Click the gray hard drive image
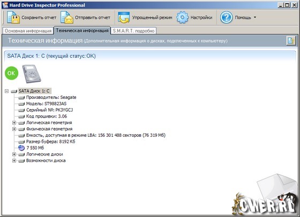This screenshot has width=300, height=217. pos(32,74)
